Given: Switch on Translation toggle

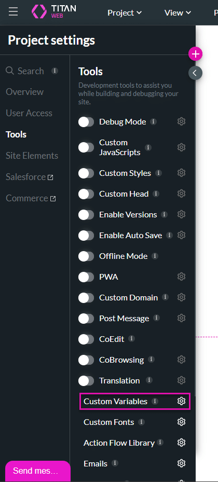Looking at the screenshot, I should coord(86,380).
